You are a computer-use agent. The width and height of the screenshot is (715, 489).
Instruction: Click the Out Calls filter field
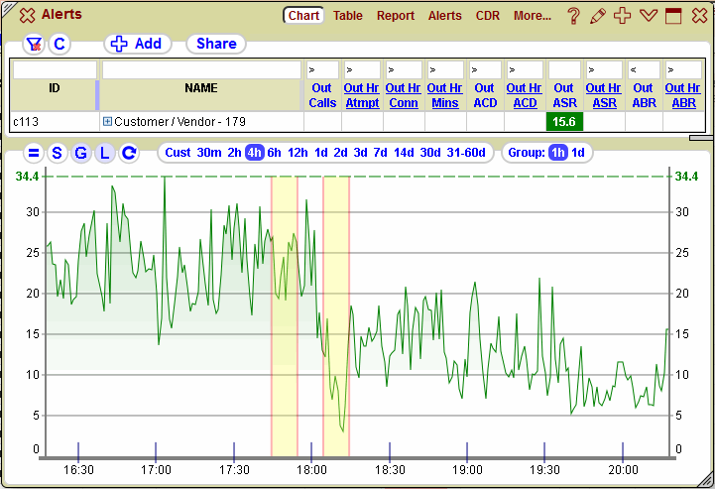tap(322, 70)
